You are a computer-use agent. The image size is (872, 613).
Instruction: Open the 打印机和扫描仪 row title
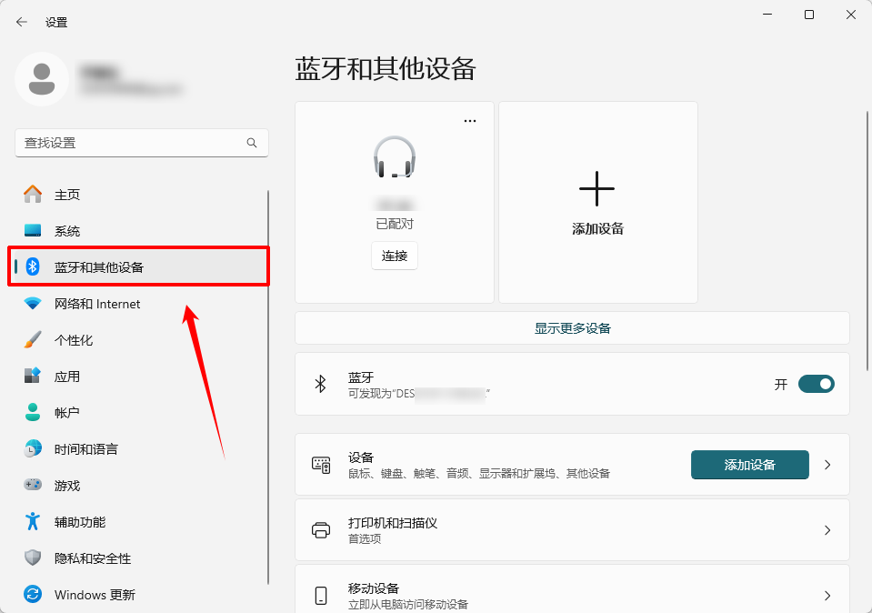pyautogui.click(x=393, y=523)
